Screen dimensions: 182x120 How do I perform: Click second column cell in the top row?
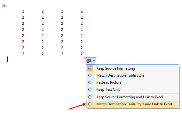(x=43, y=11)
